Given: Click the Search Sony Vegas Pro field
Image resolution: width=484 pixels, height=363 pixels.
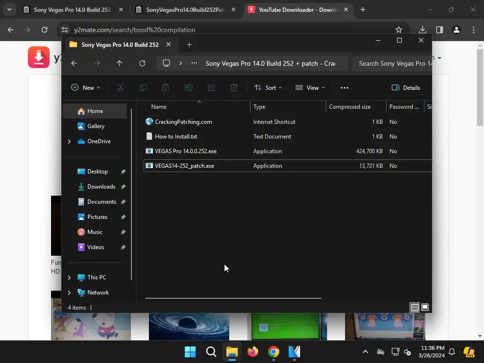Looking at the screenshot, I should pos(392,63).
